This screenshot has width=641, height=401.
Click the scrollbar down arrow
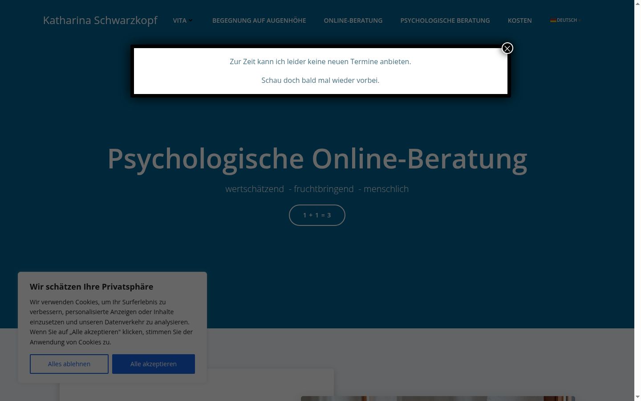(x=637, y=397)
